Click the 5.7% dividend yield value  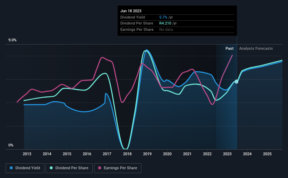[163, 17]
